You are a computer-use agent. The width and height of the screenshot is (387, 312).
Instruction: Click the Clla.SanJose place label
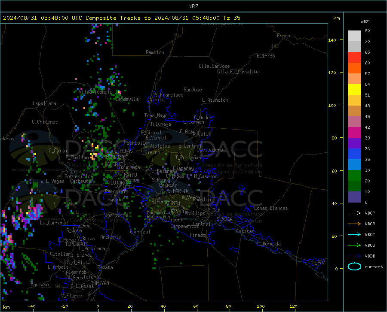[214, 66]
